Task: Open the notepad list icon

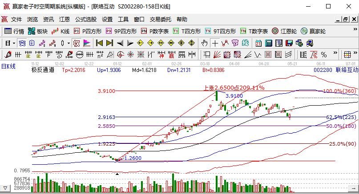Action: [279, 43]
